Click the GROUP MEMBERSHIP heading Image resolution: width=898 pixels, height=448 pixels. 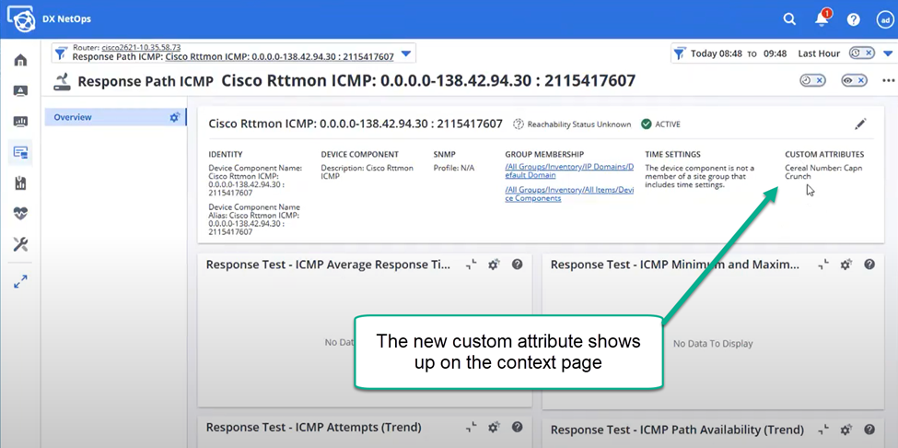(544, 154)
